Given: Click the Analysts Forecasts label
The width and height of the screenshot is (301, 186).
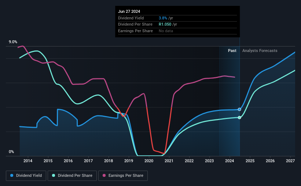Looking at the screenshot, I should tap(260, 51).
